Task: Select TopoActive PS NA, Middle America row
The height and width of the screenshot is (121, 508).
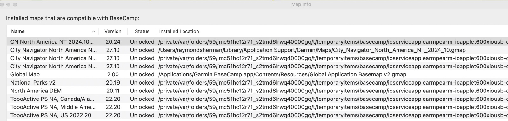Action: click(257, 107)
